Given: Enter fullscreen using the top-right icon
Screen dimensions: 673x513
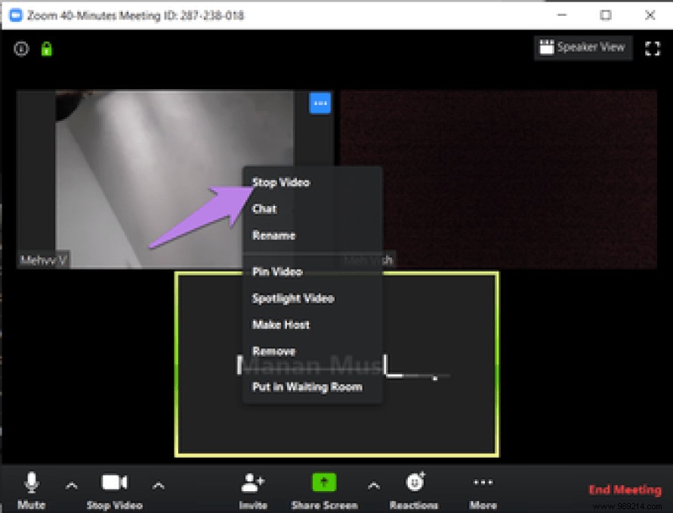Looking at the screenshot, I should pos(653,48).
